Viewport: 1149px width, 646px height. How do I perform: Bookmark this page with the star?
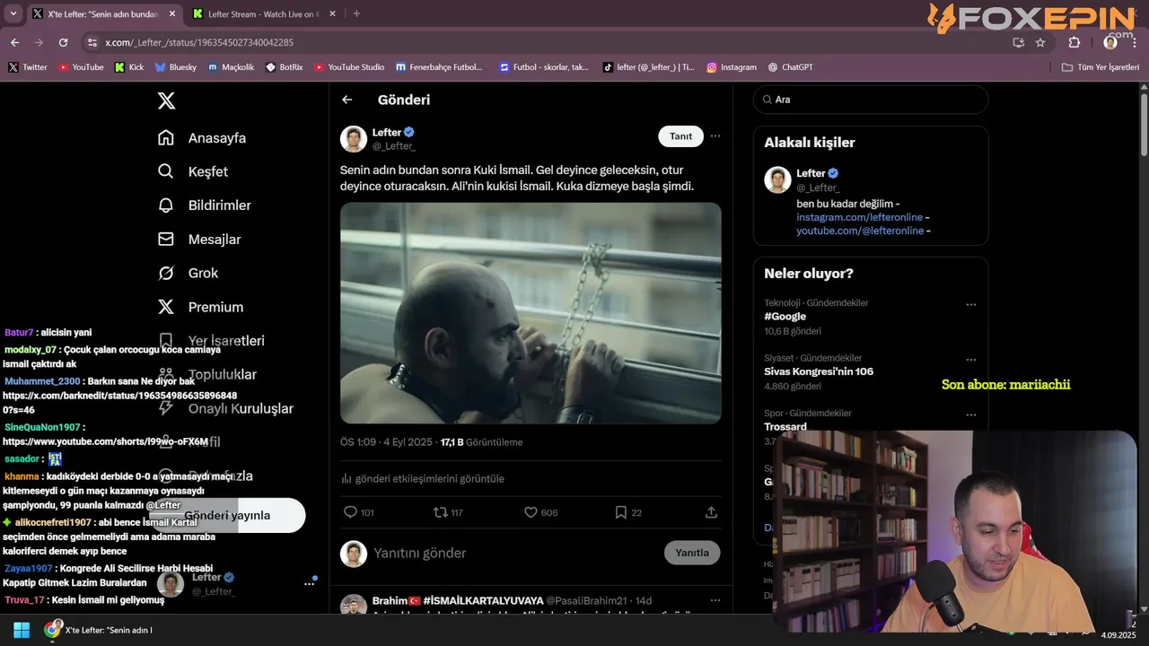click(x=1040, y=42)
